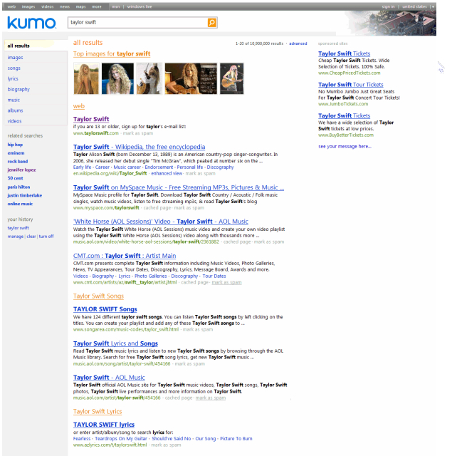Open Taylor Swift Lyrics section heading
The height and width of the screenshot is (456, 457).
pyautogui.click(x=98, y=412)
